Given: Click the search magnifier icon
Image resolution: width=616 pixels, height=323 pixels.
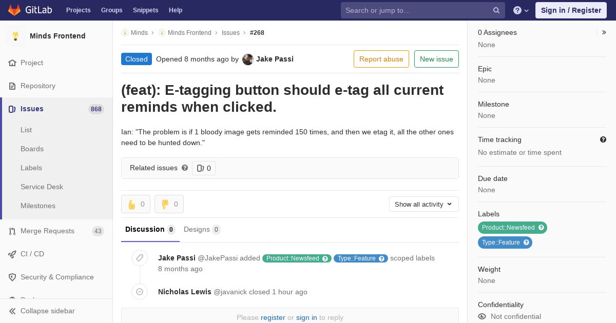Looking at the screenshot, I should coord(496,10).
